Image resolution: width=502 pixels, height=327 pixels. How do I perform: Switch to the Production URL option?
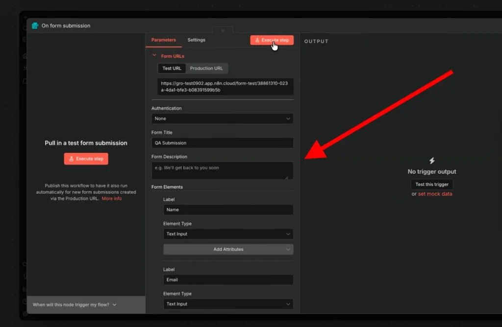pyautogui.click(x=207, y=68)
